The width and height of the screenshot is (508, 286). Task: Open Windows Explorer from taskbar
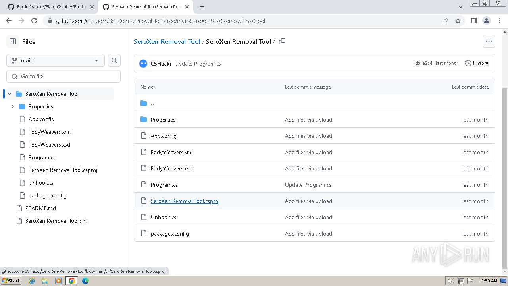pyautogui.click(x=45, y=281)
